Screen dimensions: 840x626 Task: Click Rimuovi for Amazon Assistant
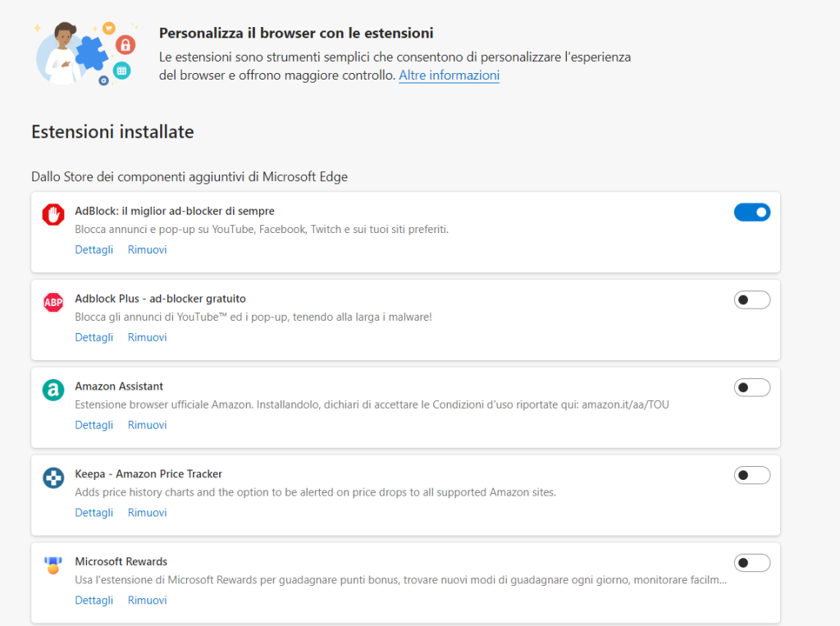tap(148, 425)
